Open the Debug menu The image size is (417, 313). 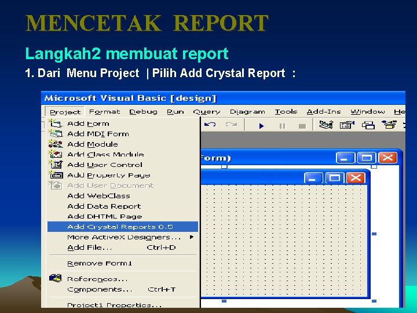(144, 112)
